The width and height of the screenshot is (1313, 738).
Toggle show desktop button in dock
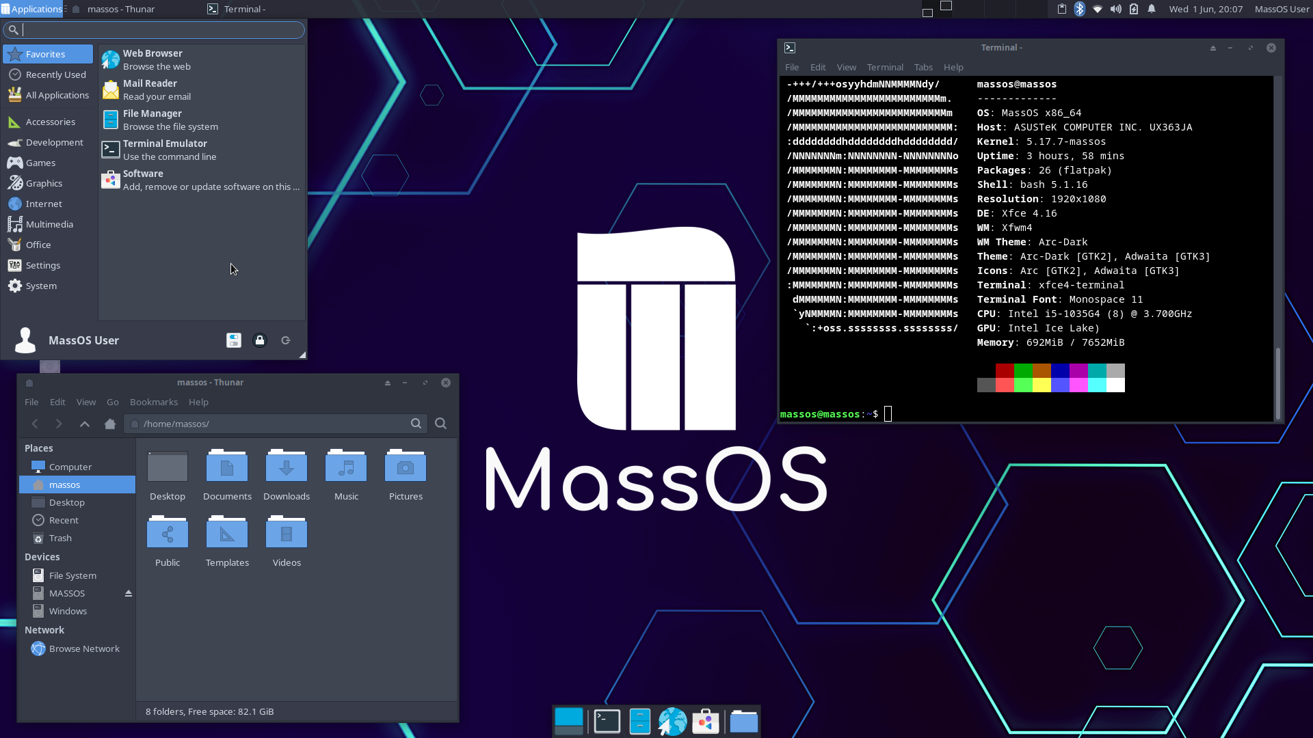pos(569,722)
